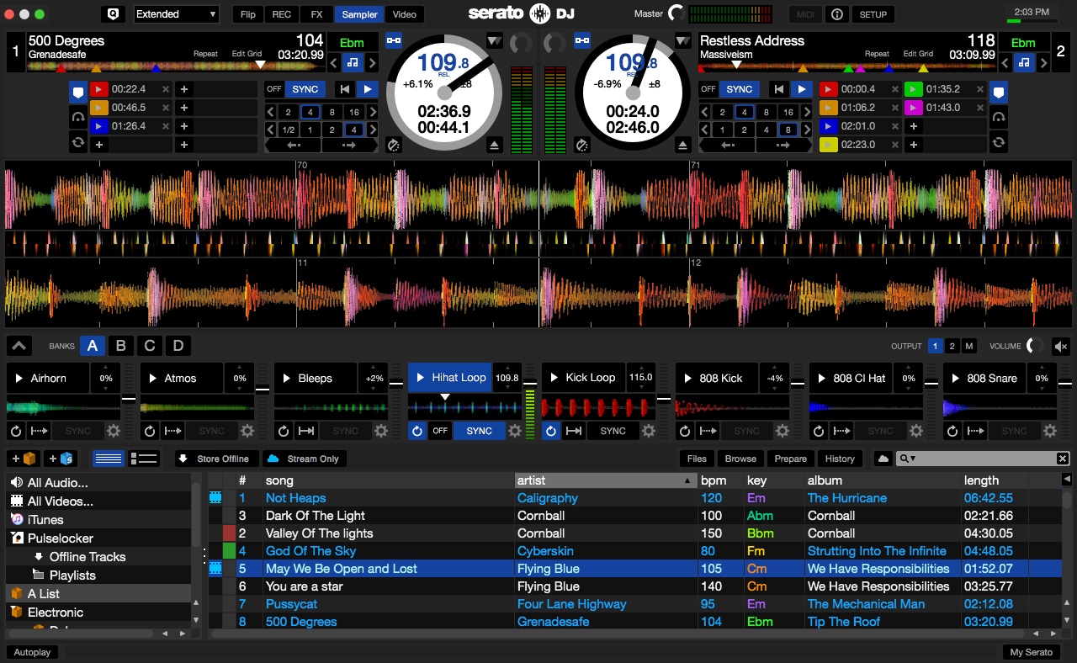Open the settings gear for the Airhorn sample

[x=114, y=431]
